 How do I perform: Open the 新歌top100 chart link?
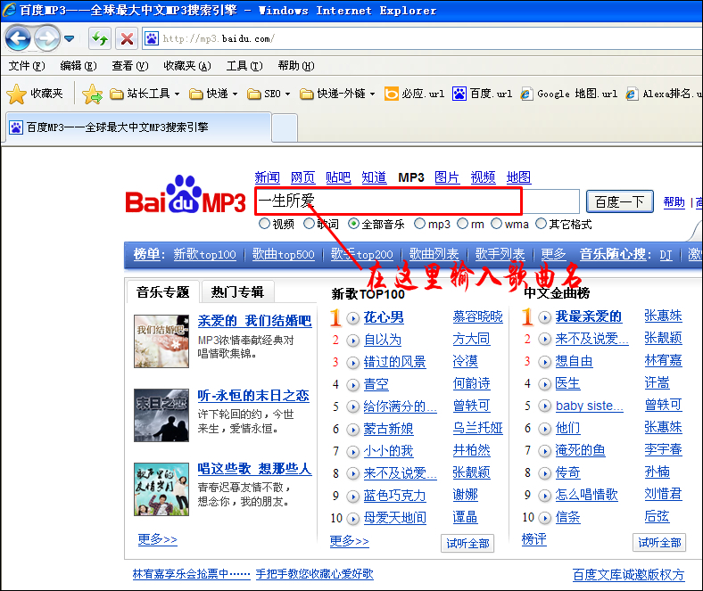pyautogui.click(x=204, y=255)
